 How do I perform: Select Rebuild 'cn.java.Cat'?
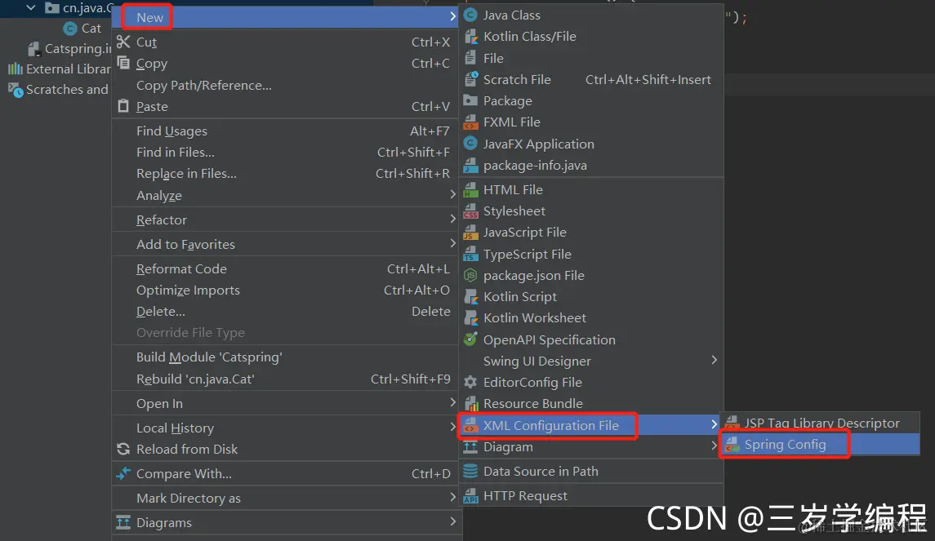(284, 379)
